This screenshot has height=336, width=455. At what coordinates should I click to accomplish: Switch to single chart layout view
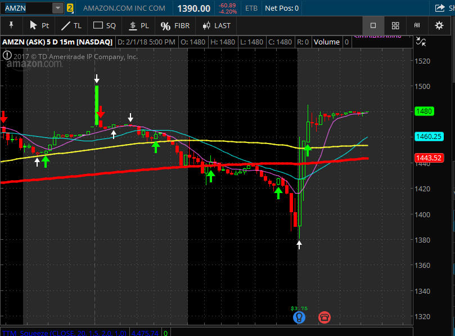click(x=373, y=25)
